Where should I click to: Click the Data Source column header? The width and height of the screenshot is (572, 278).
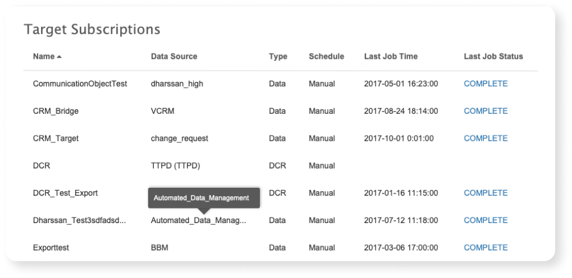click(x=174, y=57)
